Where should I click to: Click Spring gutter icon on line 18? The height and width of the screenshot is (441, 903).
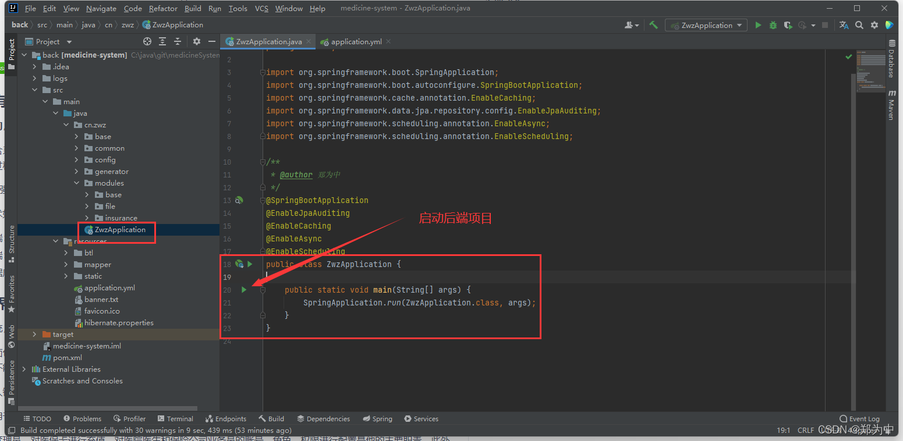[239, 264]
